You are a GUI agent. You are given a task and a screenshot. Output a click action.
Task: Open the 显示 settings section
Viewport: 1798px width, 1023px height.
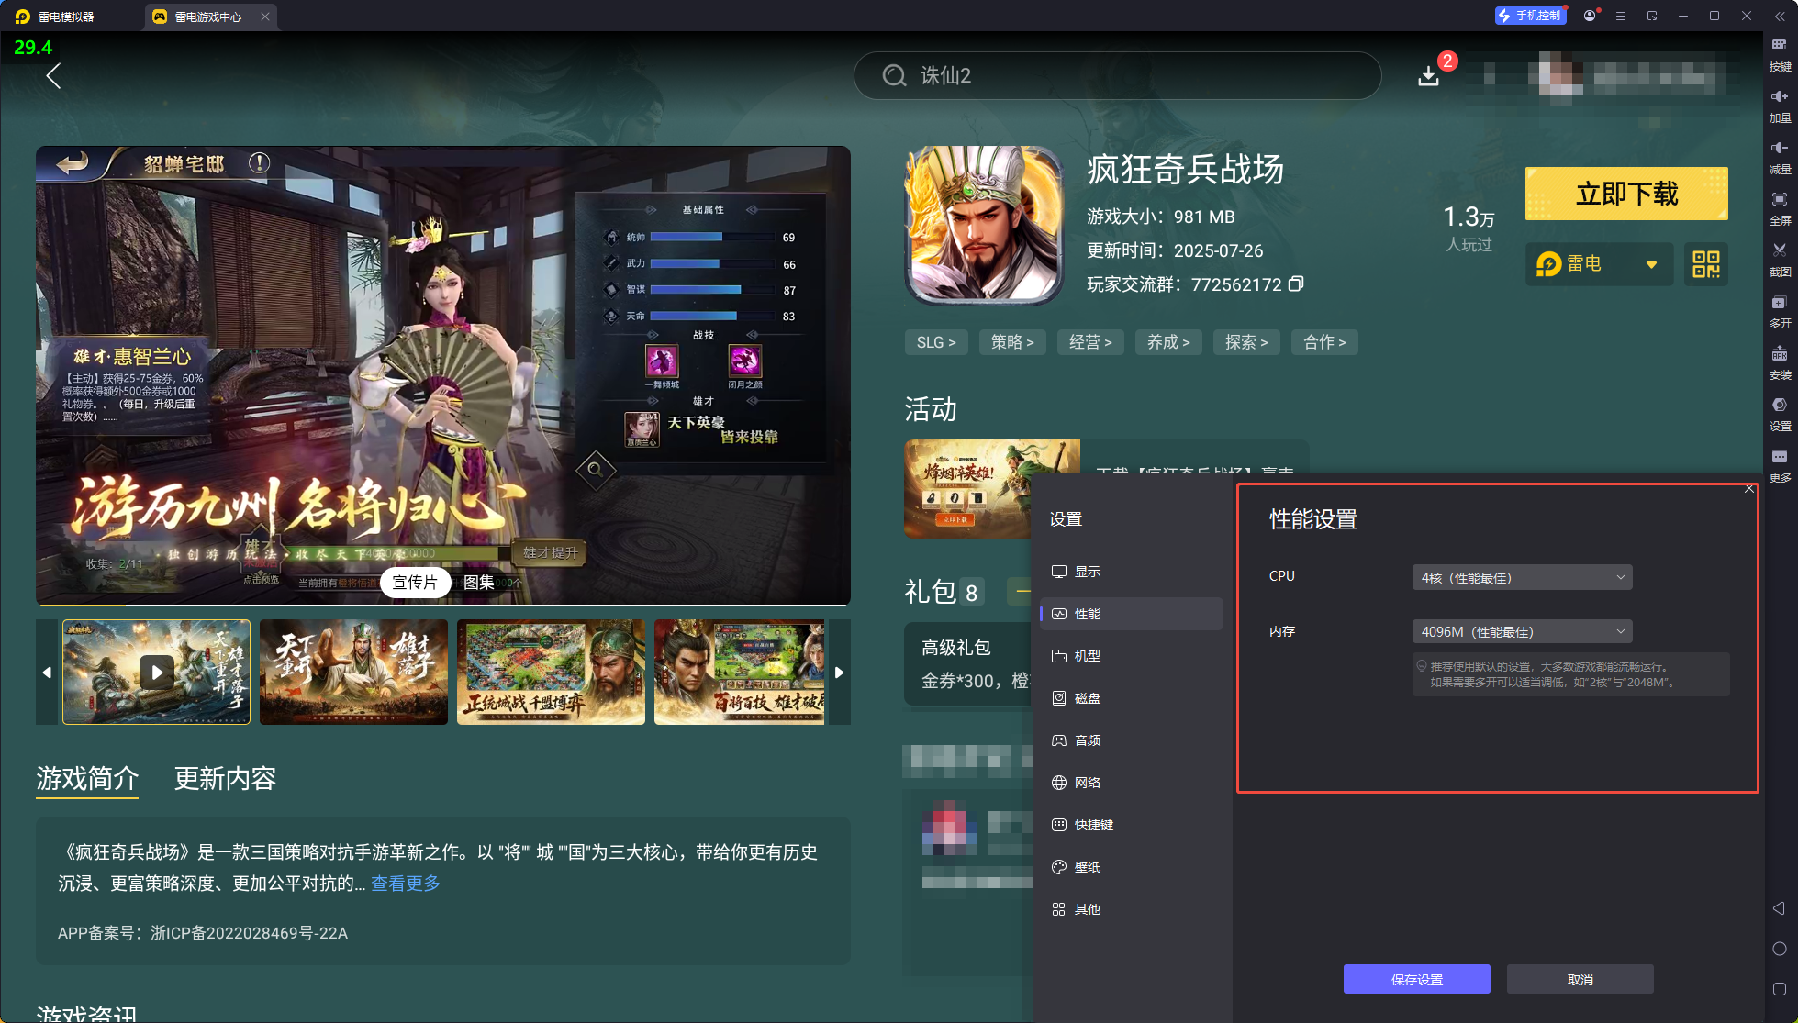[x=1131, y=572]
